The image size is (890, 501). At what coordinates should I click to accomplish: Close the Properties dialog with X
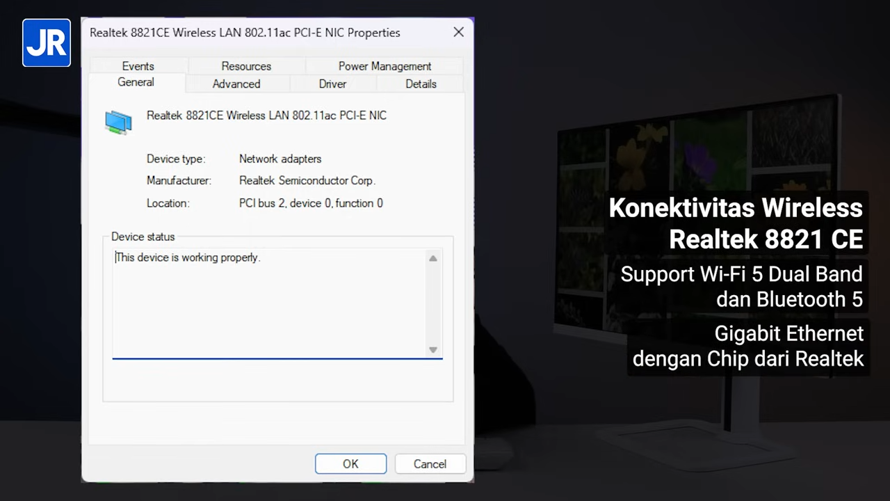point(458,32)
